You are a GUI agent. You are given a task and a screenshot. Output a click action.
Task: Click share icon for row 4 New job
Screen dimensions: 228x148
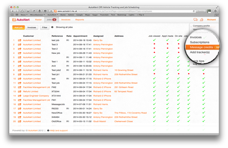[x=19, y=53]
